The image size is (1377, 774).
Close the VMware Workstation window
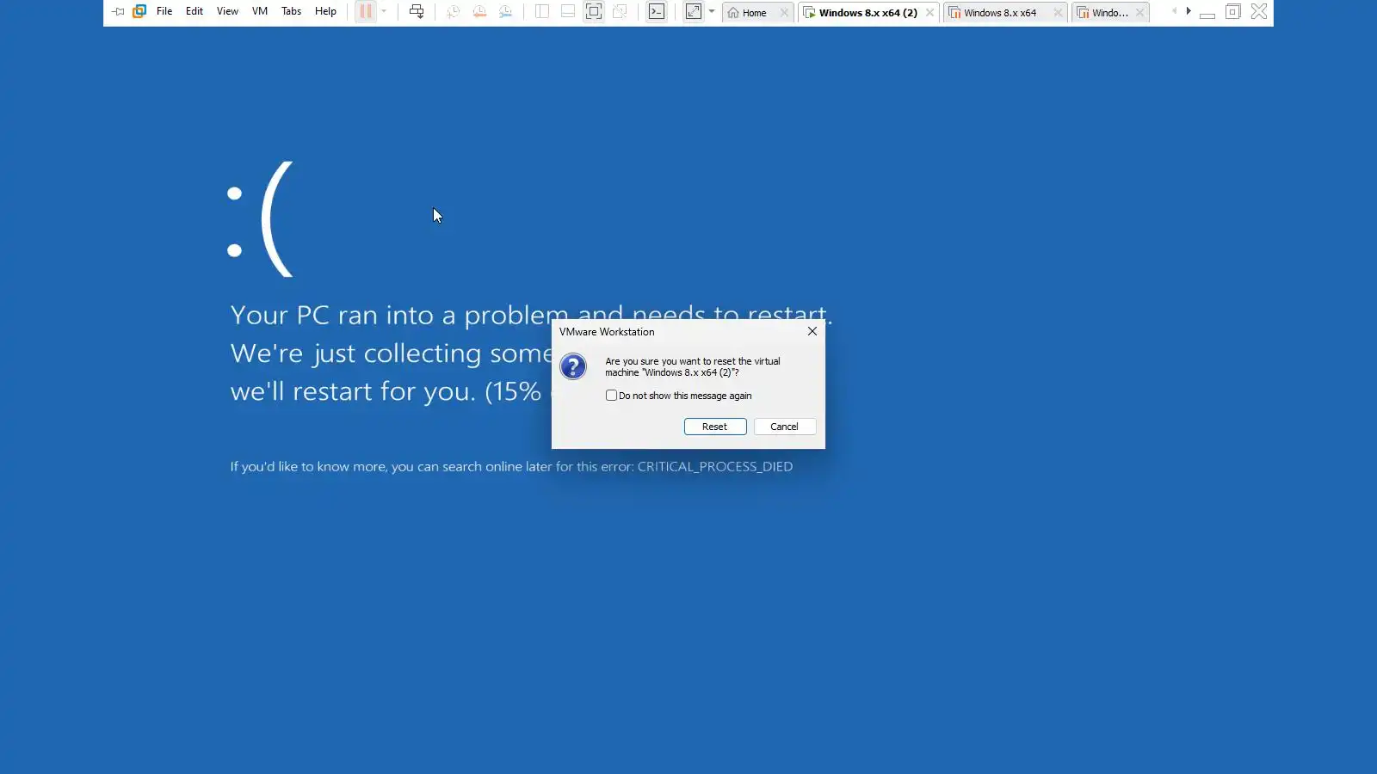[1259, 11]
